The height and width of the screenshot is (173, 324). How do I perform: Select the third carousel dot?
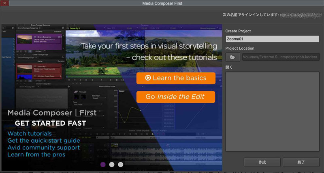121,165
